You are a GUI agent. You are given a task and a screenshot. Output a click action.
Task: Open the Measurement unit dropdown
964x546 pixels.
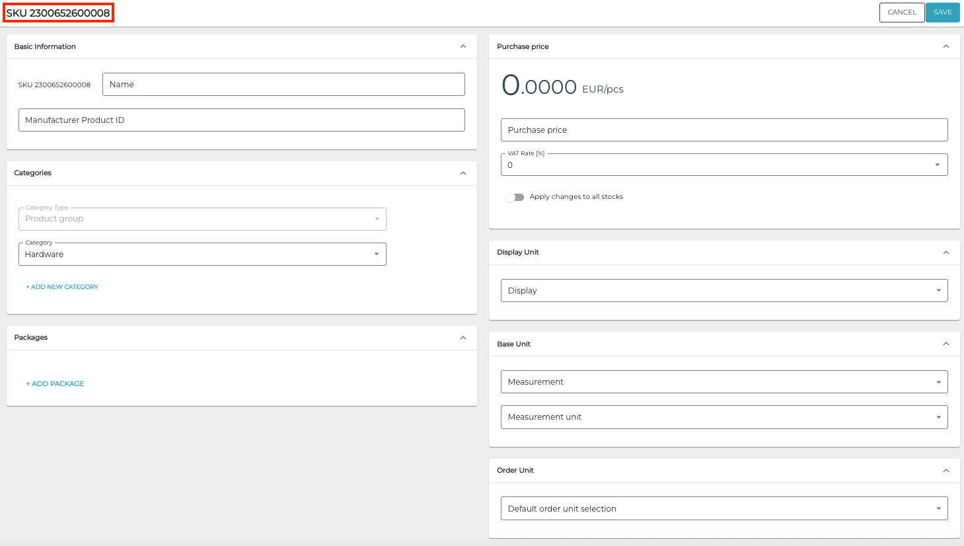click(x=723, y=417)
